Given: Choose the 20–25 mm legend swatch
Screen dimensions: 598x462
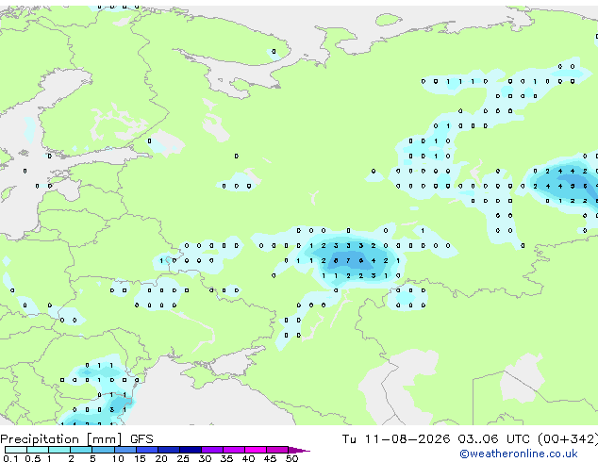Looking at the screenshot, I should pos(168,450).
